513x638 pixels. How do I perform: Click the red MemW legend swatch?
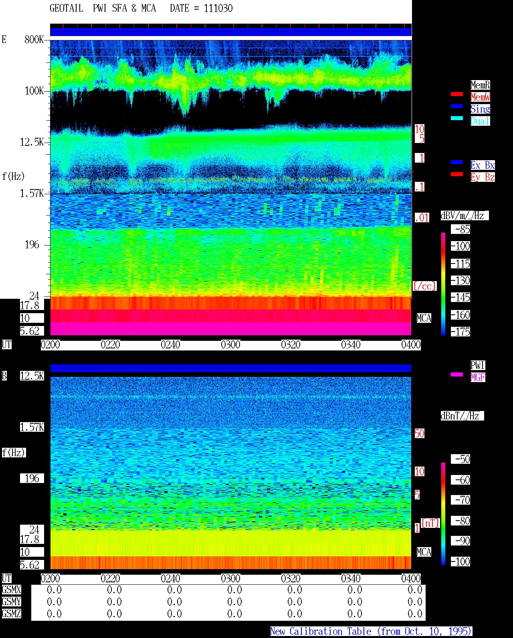pyautogui.click(x=456, y=94)
